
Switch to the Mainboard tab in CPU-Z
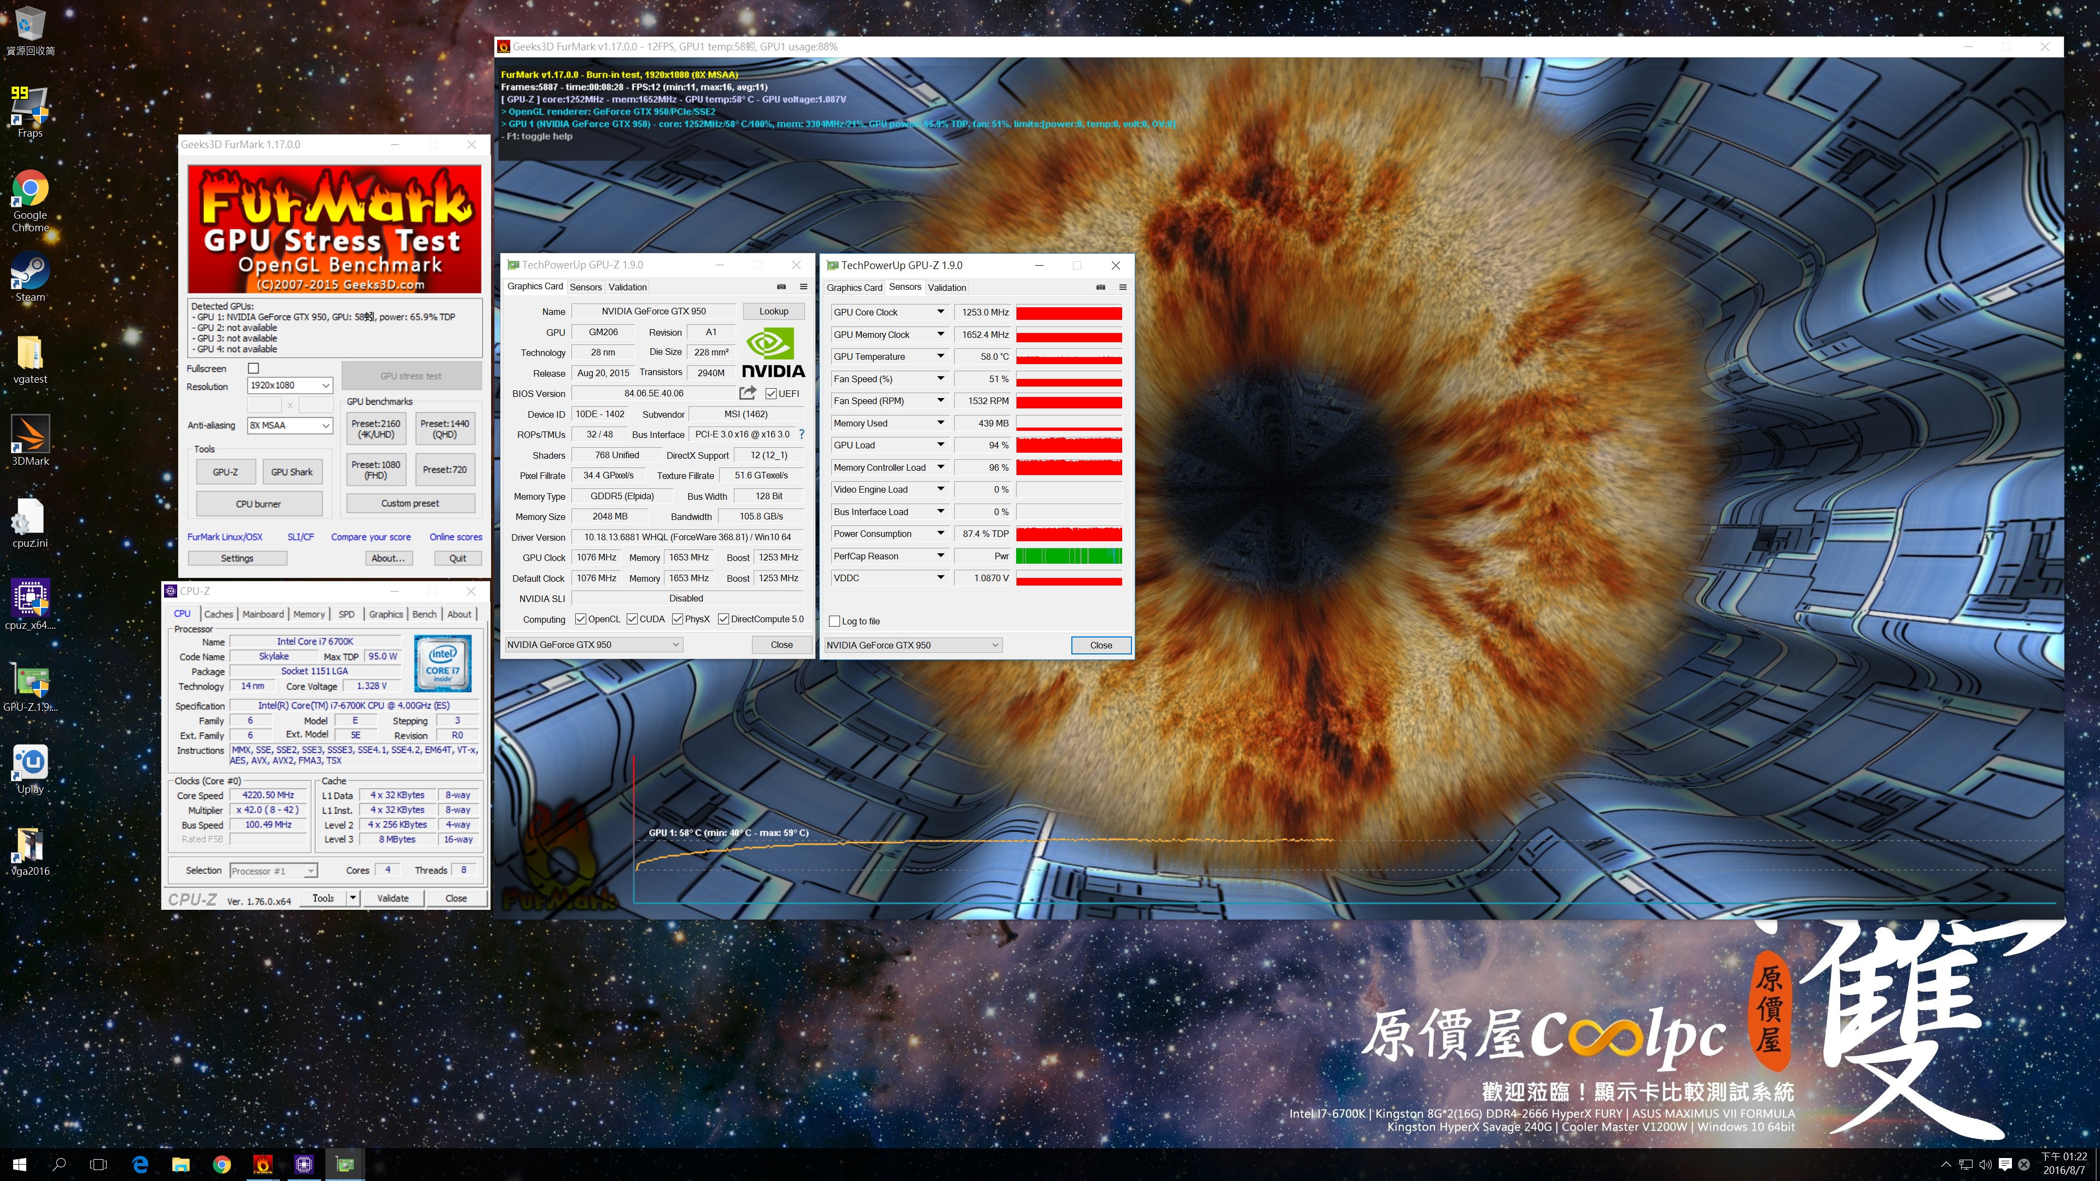[263, 615]
